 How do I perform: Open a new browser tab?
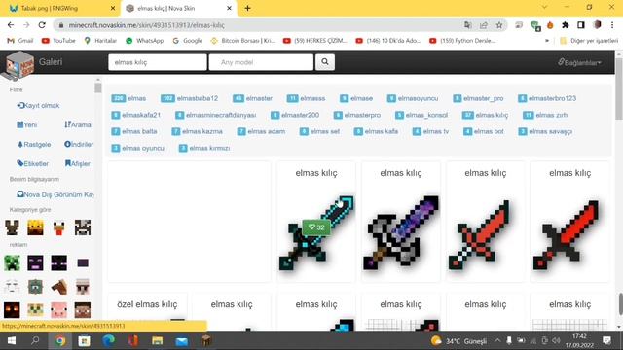click(247, 8)
